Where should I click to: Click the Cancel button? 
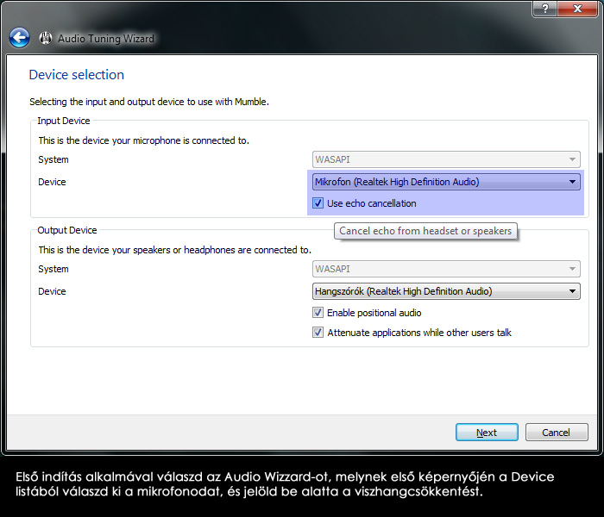[557, 433]
